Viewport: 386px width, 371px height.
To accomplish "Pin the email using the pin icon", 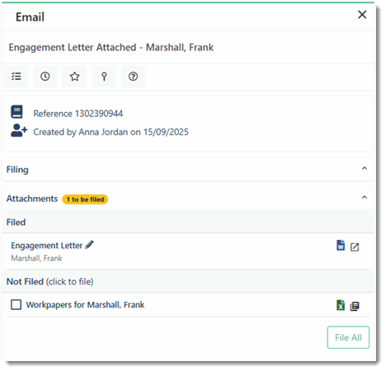I will click(104, 77).
